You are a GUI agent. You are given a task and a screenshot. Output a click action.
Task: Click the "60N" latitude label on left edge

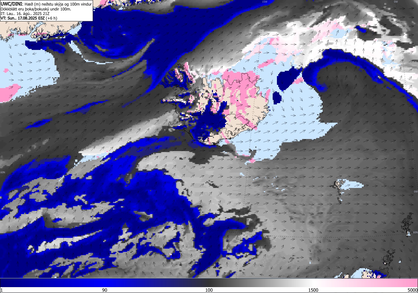(x=3, y=172)
